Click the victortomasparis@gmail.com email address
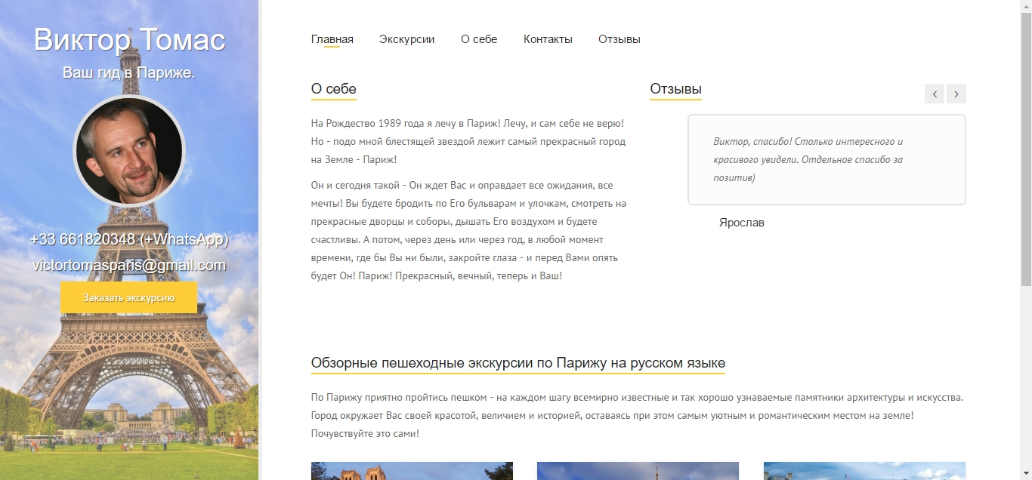Screen dimensions: 1032x480 click(129, 266)
